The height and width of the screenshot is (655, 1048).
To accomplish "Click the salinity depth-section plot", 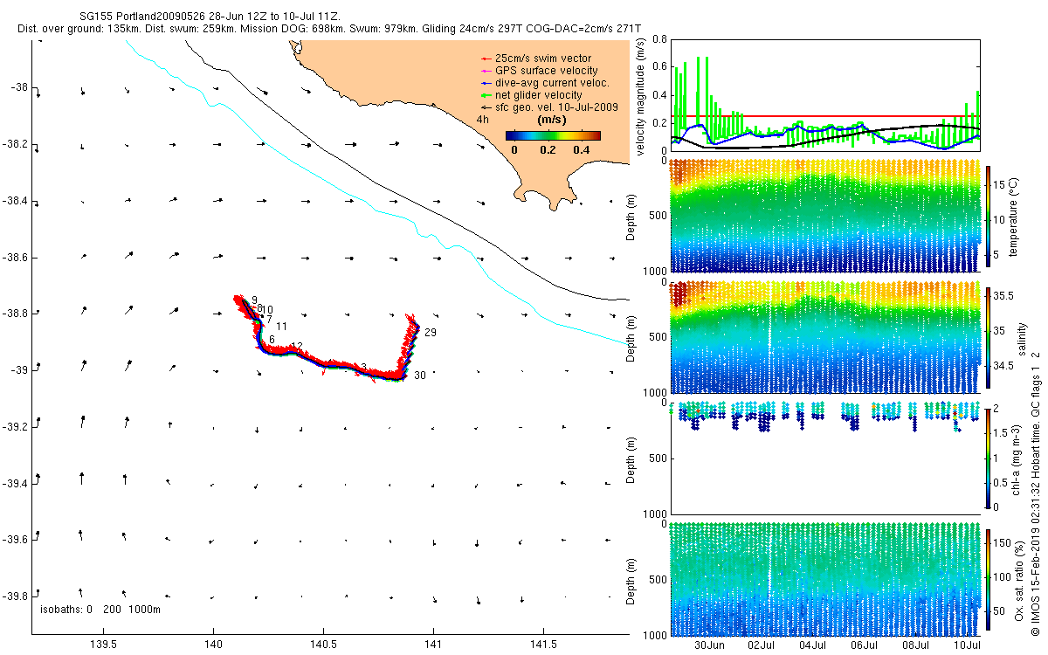I will pos(824,337).
